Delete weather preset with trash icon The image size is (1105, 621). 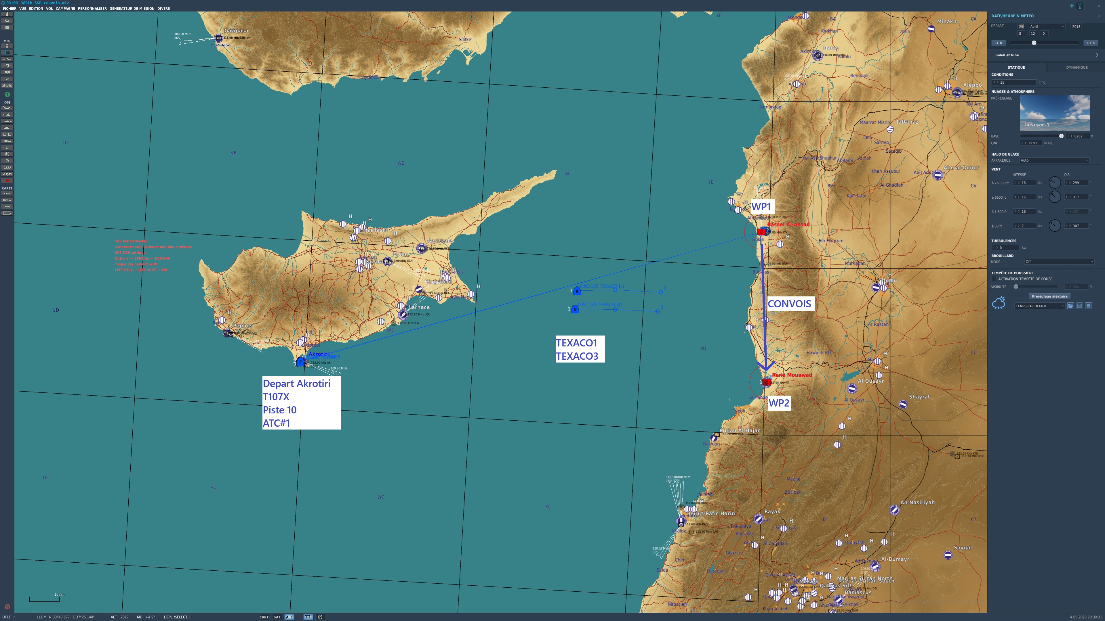(x=1088, y=306)
